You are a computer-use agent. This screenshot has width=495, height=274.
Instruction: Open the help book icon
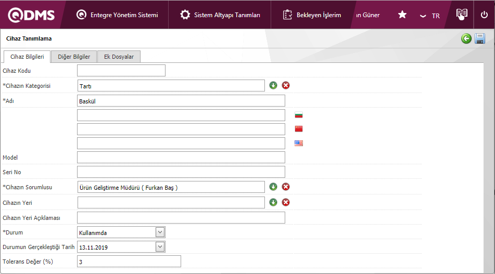click(x=462, y=15)
